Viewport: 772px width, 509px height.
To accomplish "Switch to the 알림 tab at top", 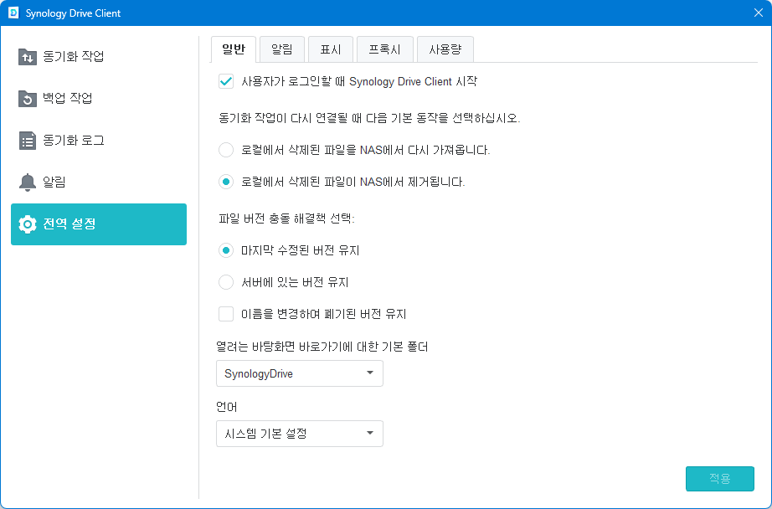I will [282, 49].
